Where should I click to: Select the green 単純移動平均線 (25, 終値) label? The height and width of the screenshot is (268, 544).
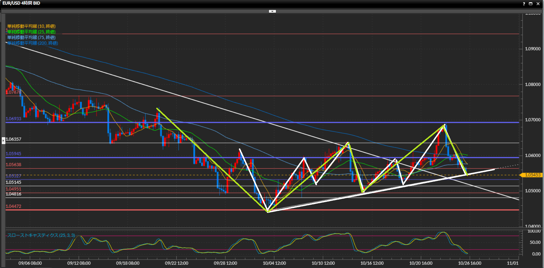coord(31,32)
